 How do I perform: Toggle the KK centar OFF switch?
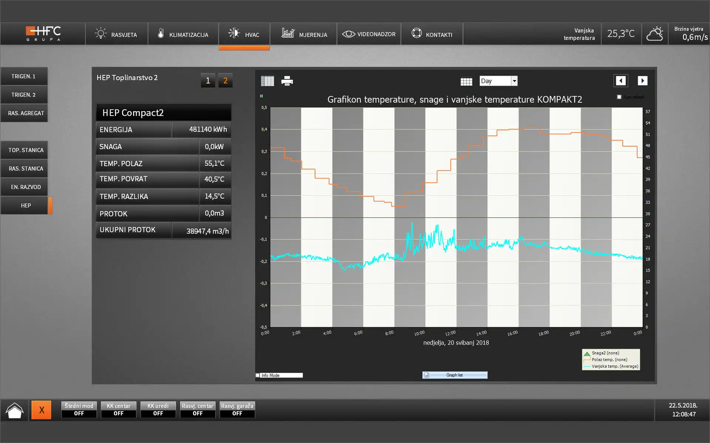point(118,410)
